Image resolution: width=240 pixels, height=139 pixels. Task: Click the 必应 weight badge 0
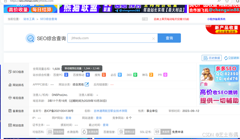120,75
